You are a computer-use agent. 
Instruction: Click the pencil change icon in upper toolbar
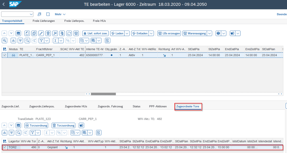click(x=41, y=33)
